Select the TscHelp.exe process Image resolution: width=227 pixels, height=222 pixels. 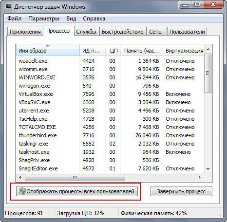tap(110, 119)
